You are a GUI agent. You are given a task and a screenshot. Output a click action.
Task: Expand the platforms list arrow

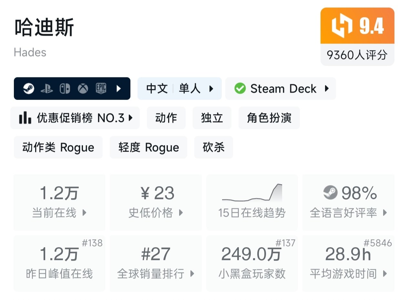(x=119, y=89)
